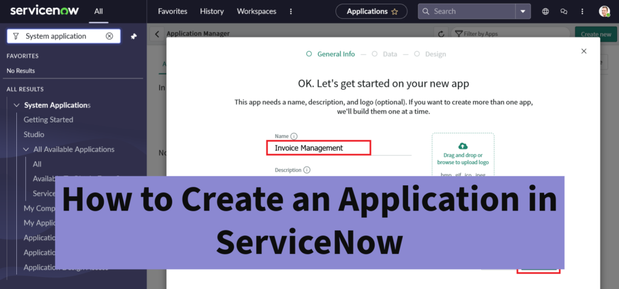
Task: Select the General Info step
Action: coord(331,54)
